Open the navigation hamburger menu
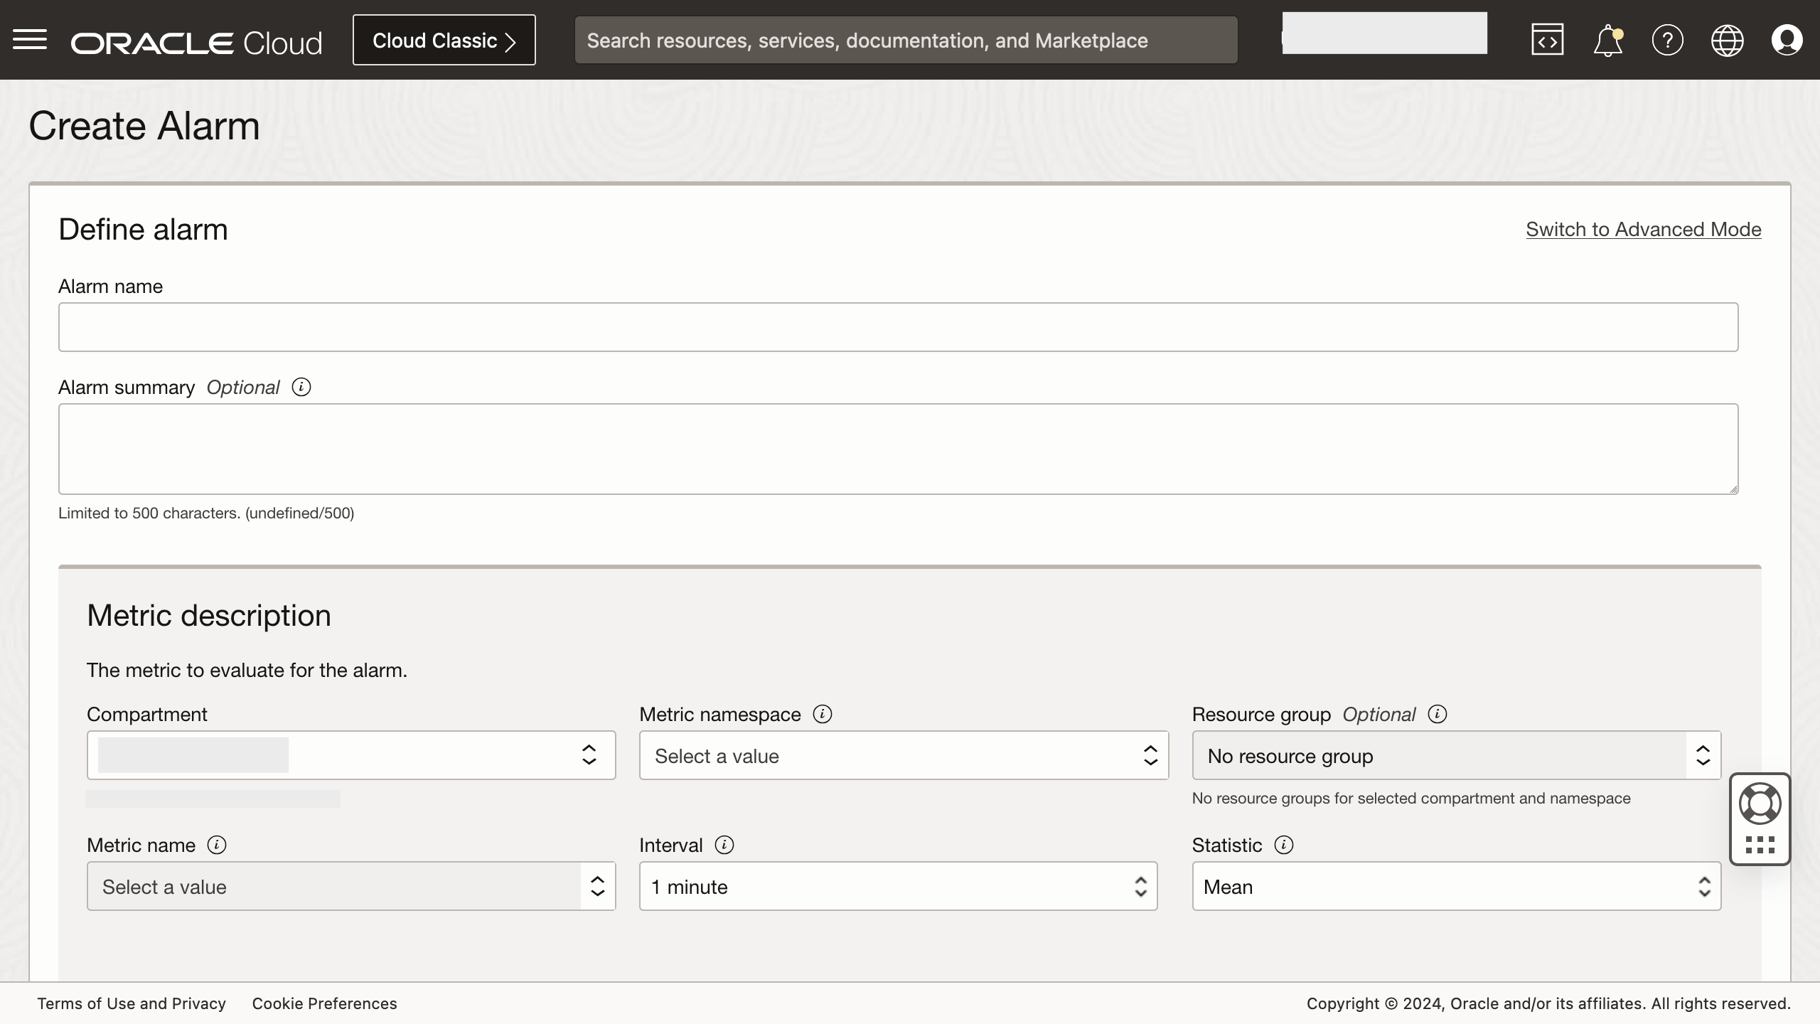Screen dimensions: 1820x1024 pyautogui.click(x=30, y=39)
